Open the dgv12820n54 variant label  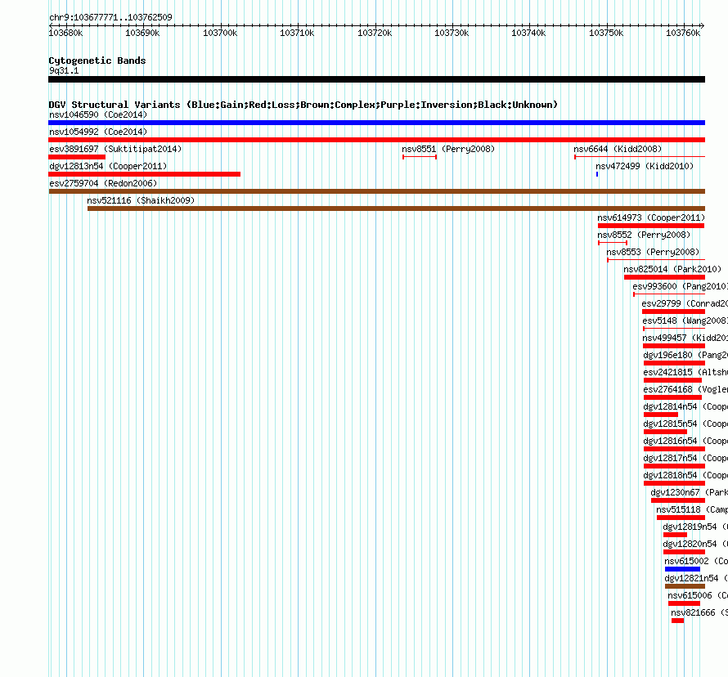pos(695,544)
